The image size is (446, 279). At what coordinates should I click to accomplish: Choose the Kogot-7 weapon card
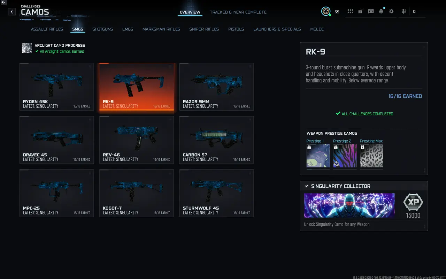(x=137, y=194)
